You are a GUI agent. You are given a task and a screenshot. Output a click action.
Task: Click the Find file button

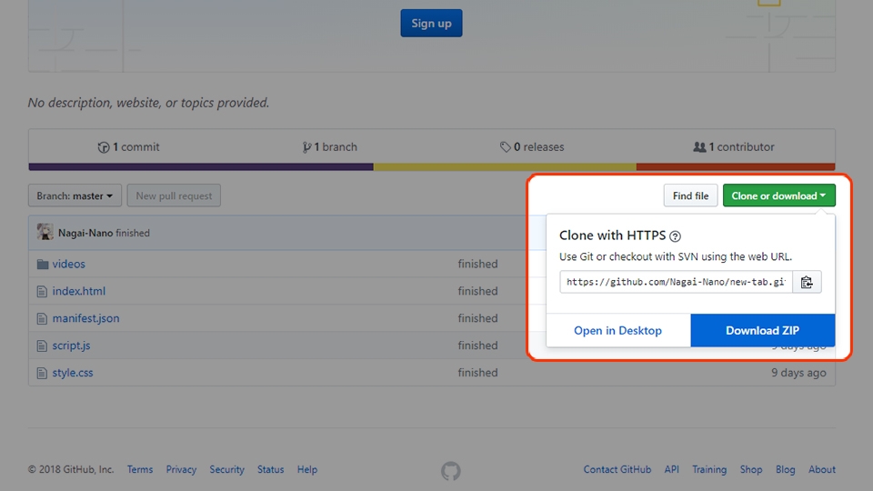(x=690, y=195)
